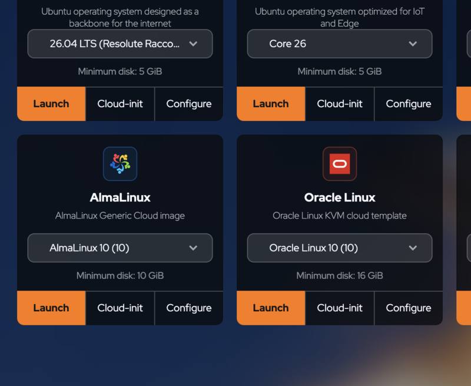Configure the Ubuntu 26.04 LTS instance

(x=189, y=104)
